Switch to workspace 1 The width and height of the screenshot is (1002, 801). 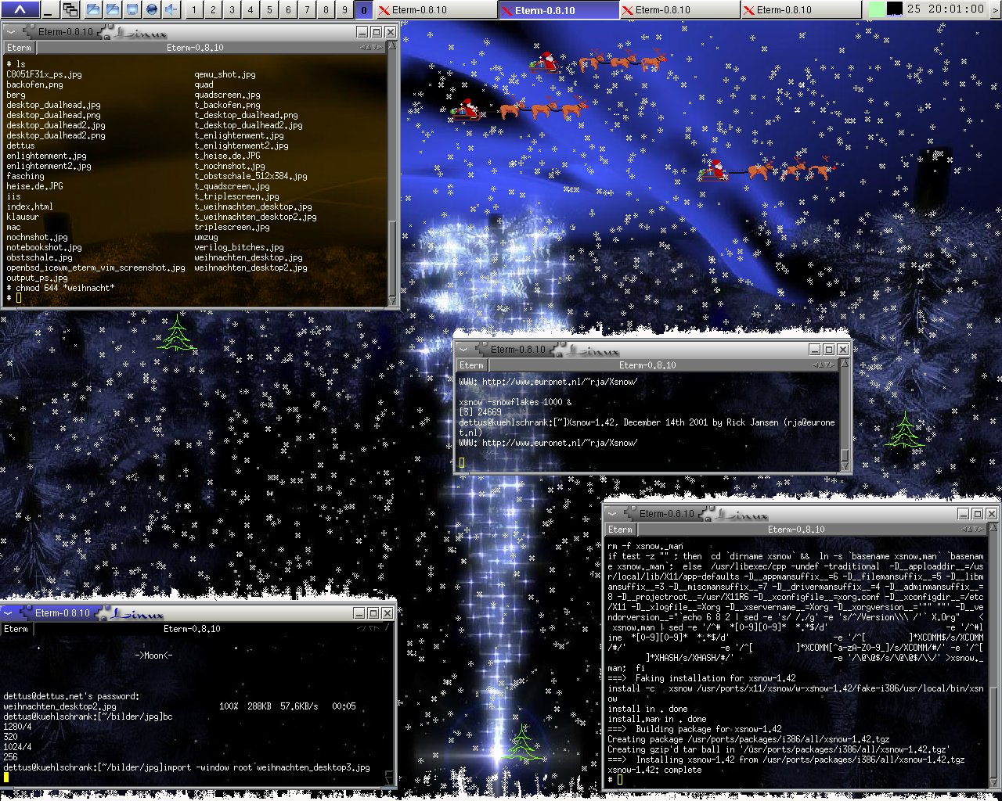(193, 10)
